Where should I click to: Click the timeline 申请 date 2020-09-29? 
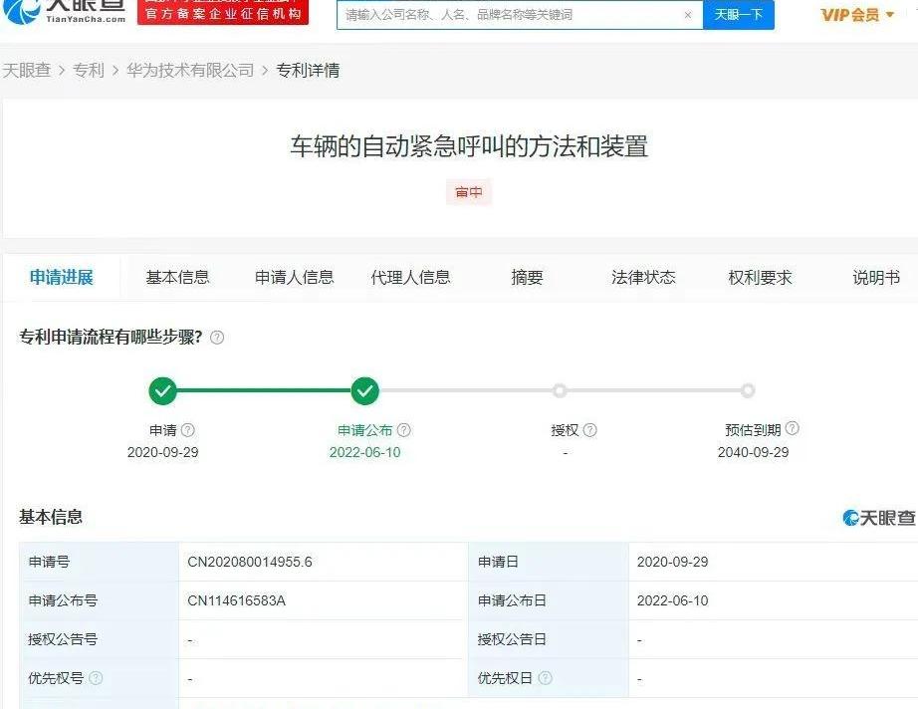pos(162,452)
